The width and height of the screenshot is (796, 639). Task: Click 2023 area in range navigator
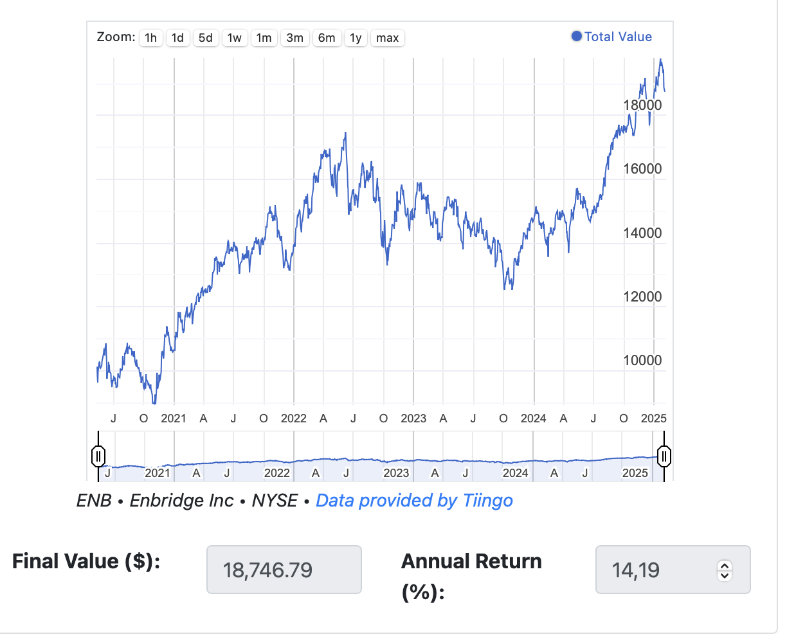tap(396, 473)
